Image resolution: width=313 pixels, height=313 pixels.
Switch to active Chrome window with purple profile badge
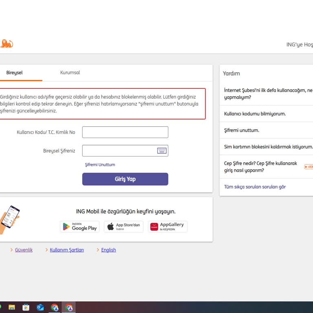pyautogui.click(x=68, y=307)
